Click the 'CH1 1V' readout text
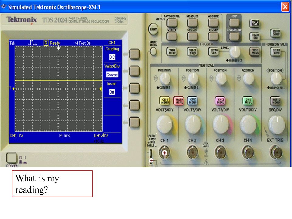 16,136
